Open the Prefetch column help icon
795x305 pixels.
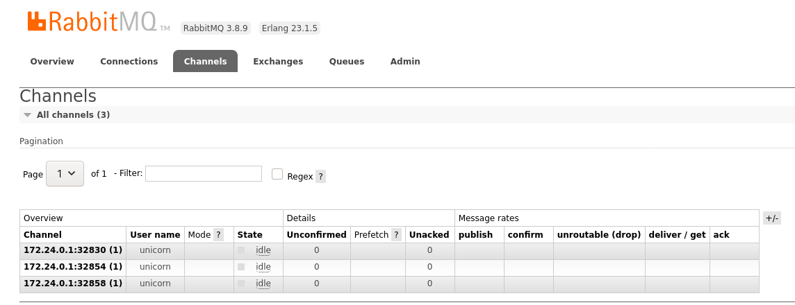397,235
